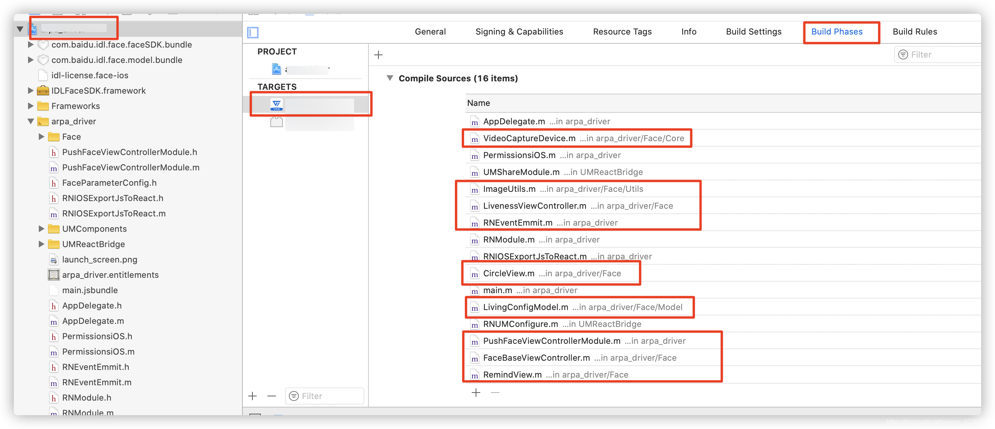Click the Xcode project icon under PROJECT

coord(277,69)
